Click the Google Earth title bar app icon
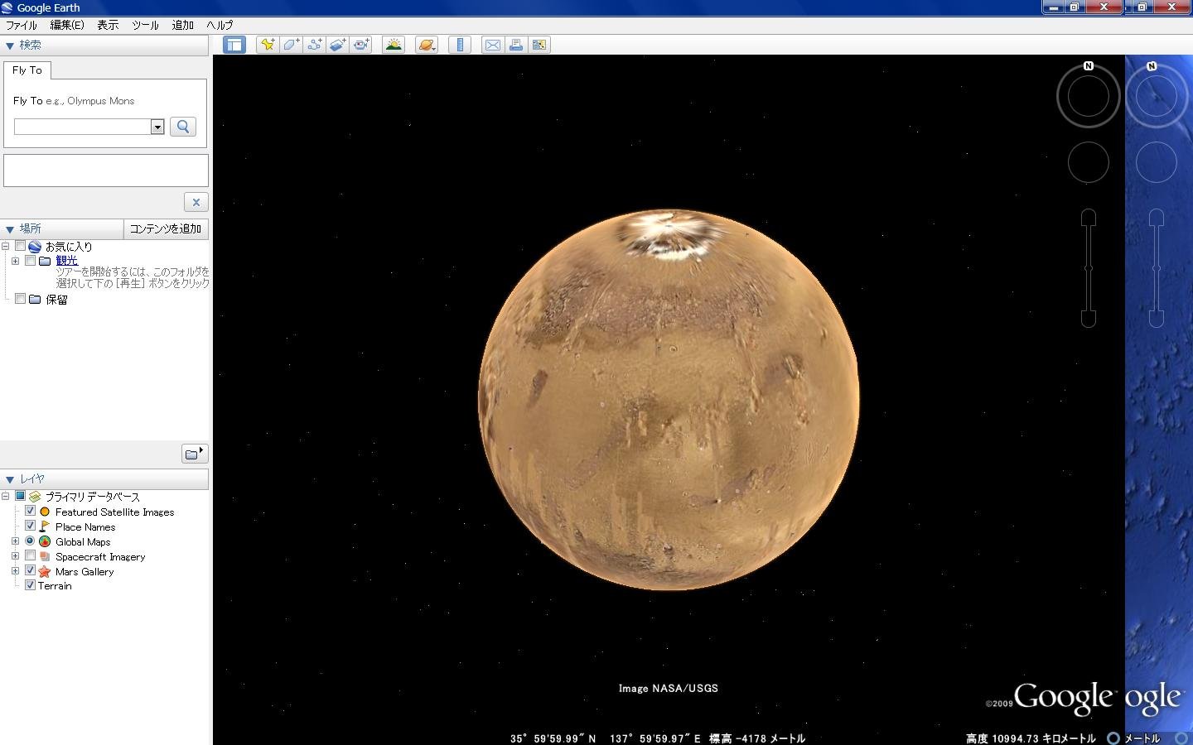Image resolution: width=1193 pixels, height=745 pixels. 7,7
